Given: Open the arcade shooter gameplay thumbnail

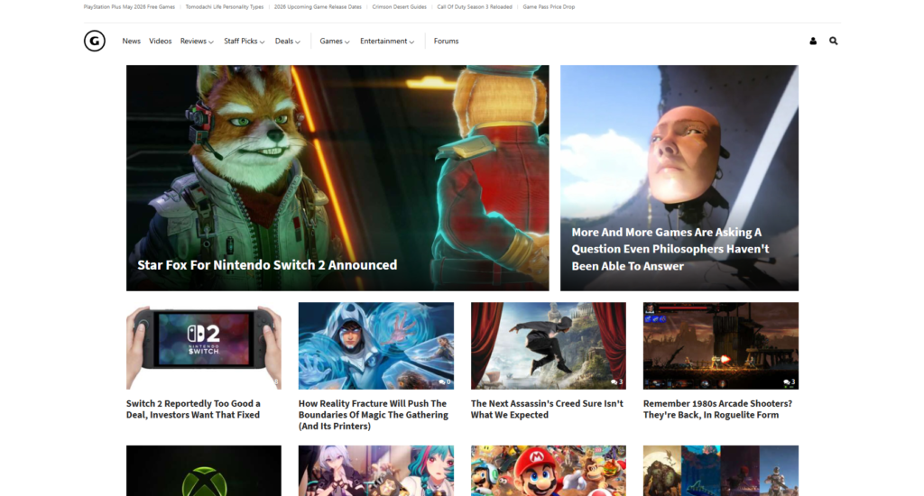Looking at the screenshot, I should tap(721, 345).
